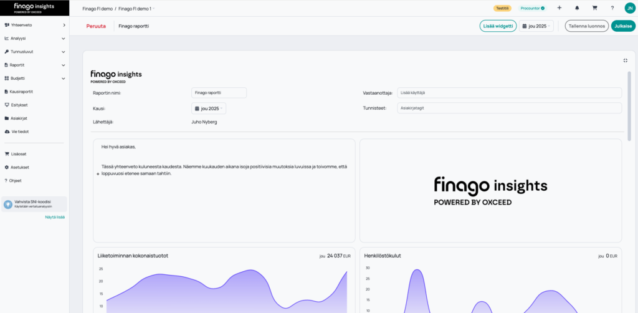Image resolution: width=638 pixels, height=313 pixels.
Task: Click the Julkaise publish button
Action: point(623,26)
